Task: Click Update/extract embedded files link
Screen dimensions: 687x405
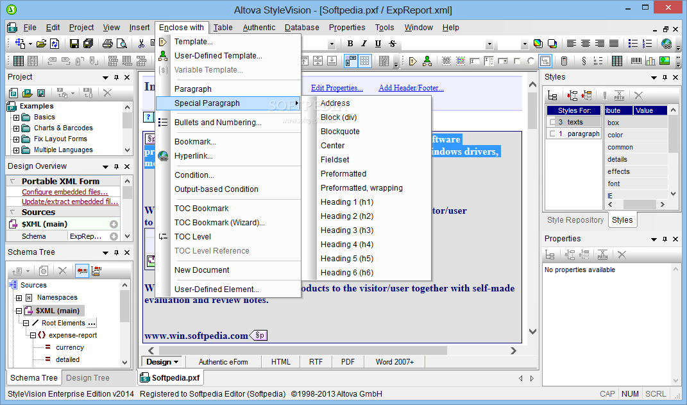Action: click(70, 202)
